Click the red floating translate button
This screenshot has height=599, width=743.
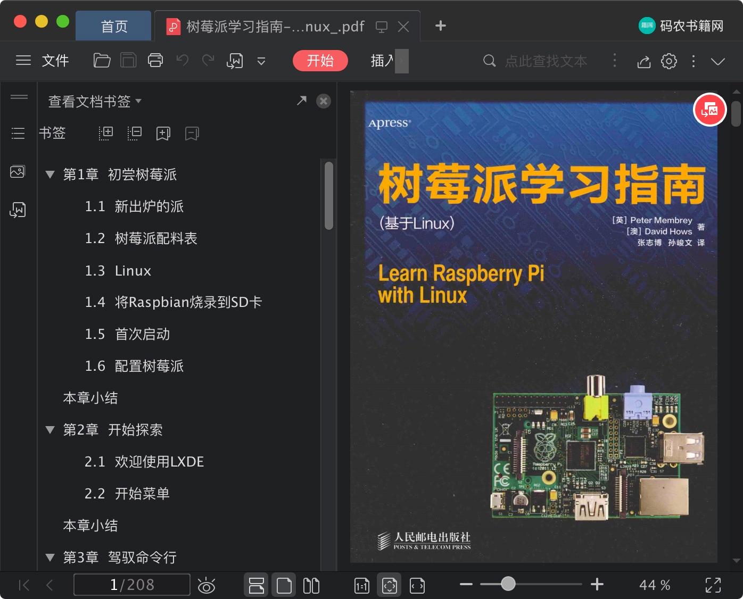pyautogui.click(x=710, y=110)
